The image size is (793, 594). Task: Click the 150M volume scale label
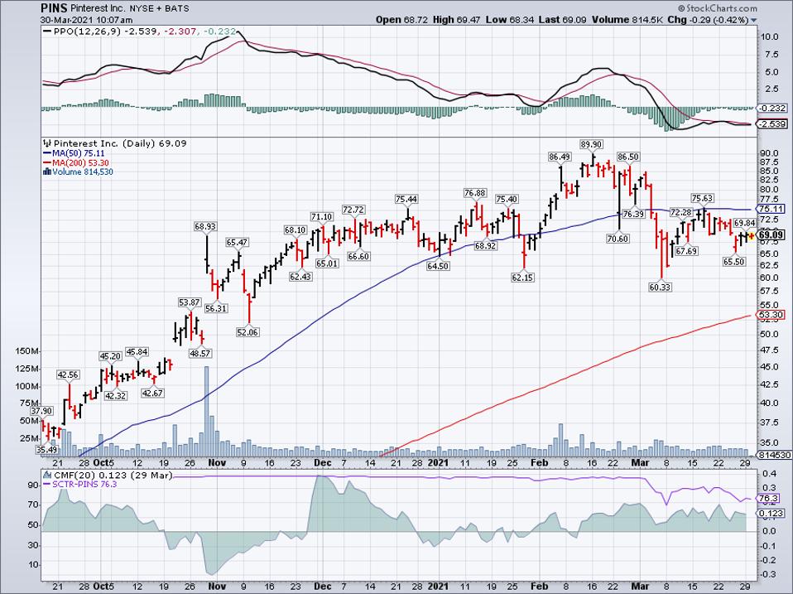pos(28,351)
